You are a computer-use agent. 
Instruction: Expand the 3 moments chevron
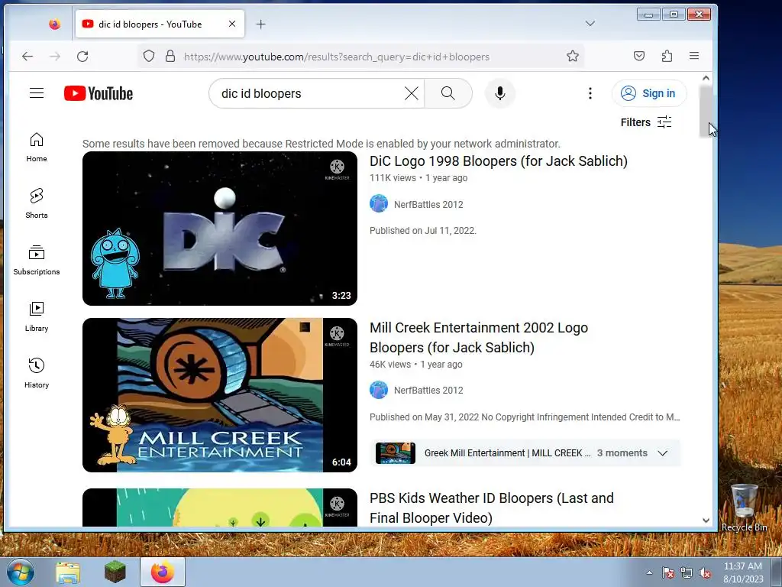click(x=662, y=453)
